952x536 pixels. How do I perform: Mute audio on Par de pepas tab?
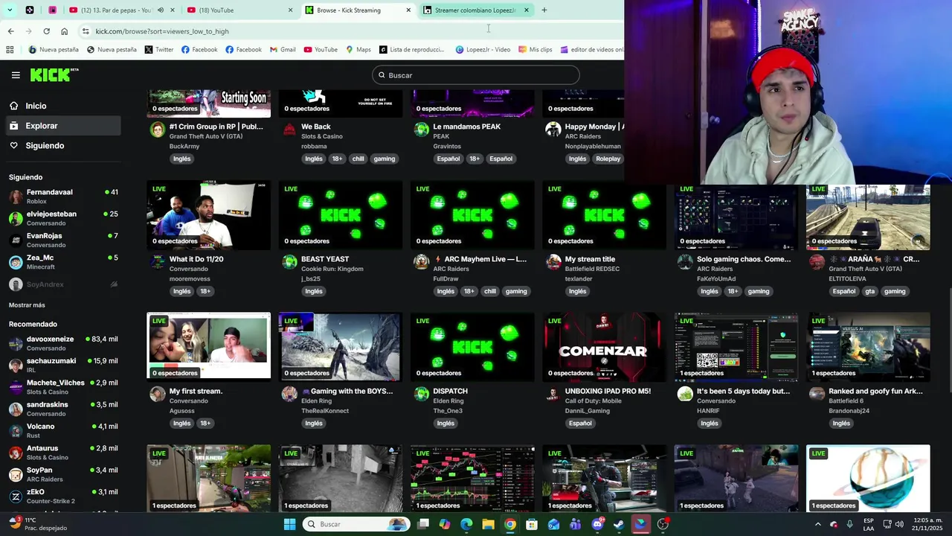point(160,10)
